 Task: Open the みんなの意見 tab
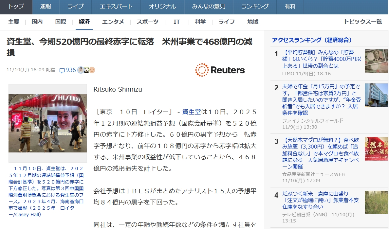(x=209, y=7)
